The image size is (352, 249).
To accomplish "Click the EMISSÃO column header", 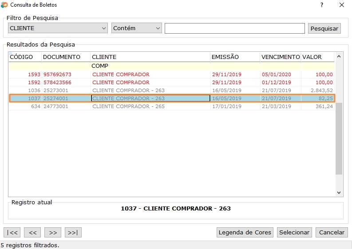I will tap(234, 57).
